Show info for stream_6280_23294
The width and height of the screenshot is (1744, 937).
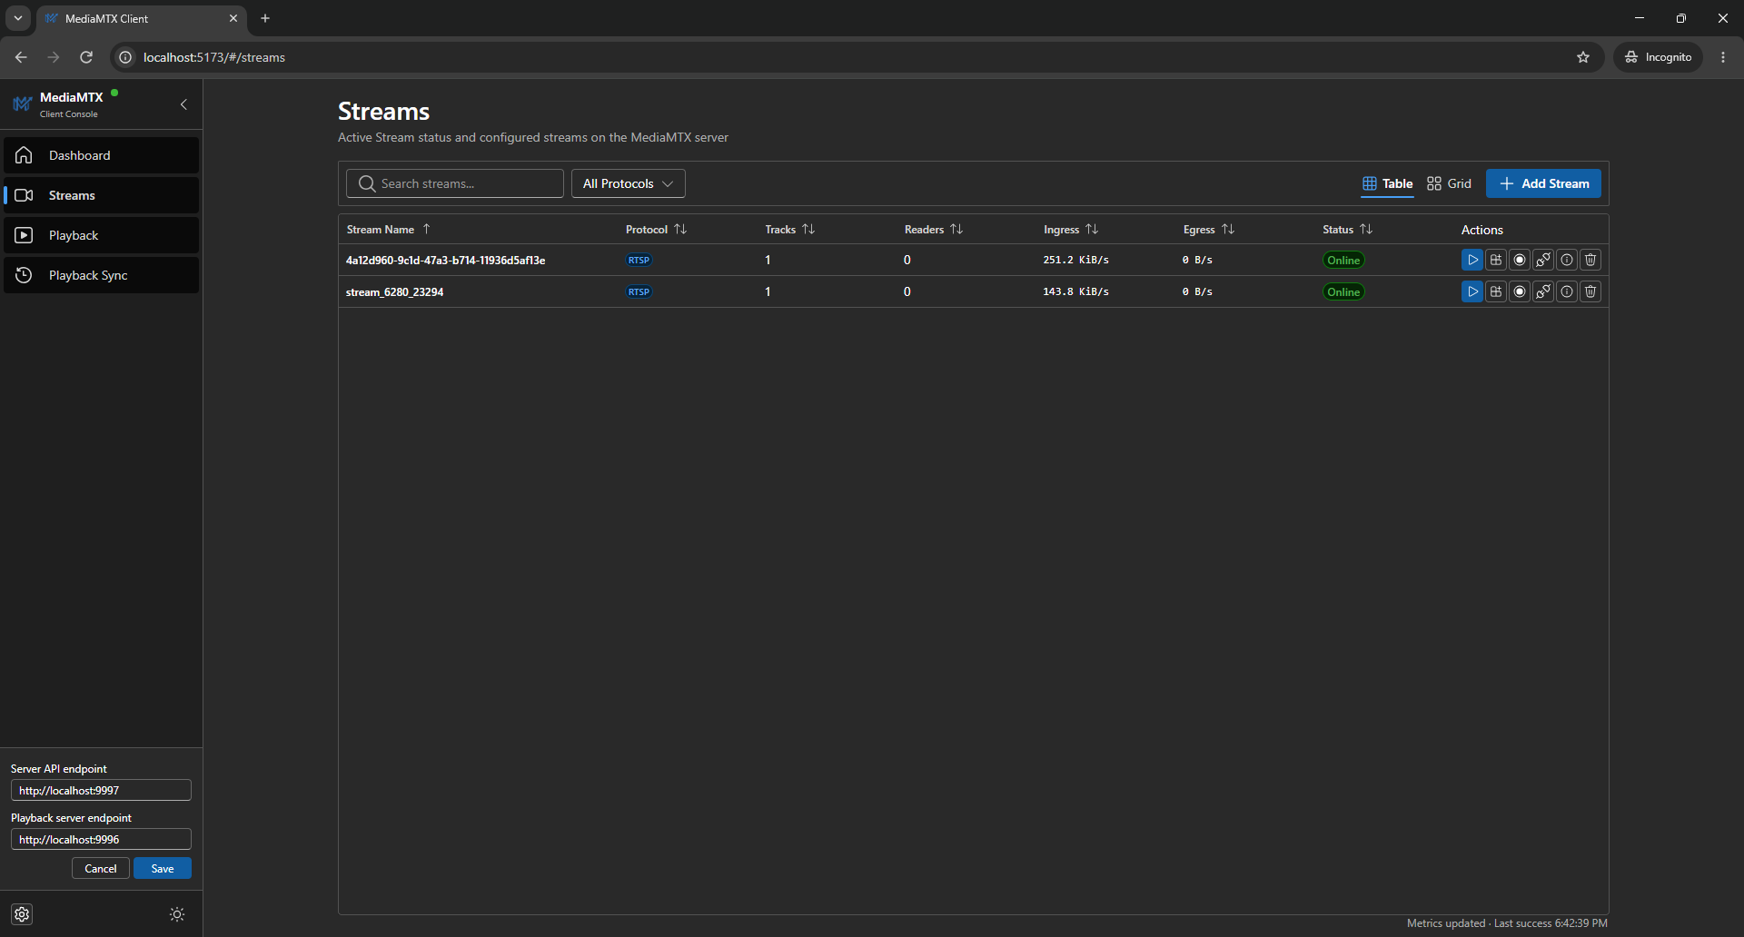pos(1567,291)
